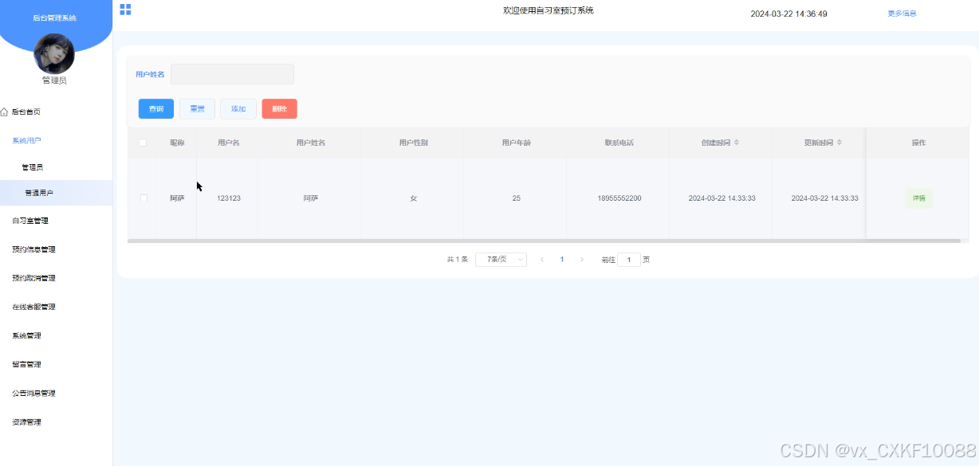Click the 查询 search button

pos(156,108)
